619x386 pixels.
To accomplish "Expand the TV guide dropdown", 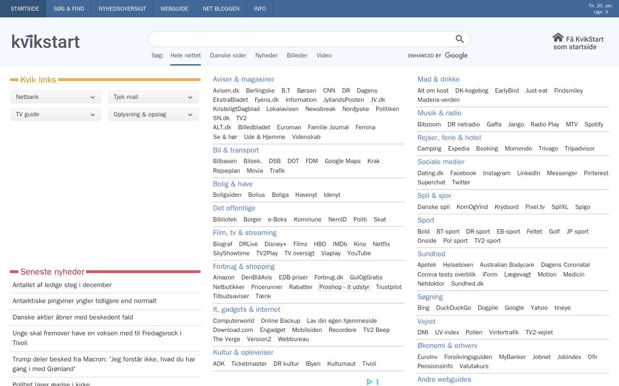I will [x=56, y=114].
